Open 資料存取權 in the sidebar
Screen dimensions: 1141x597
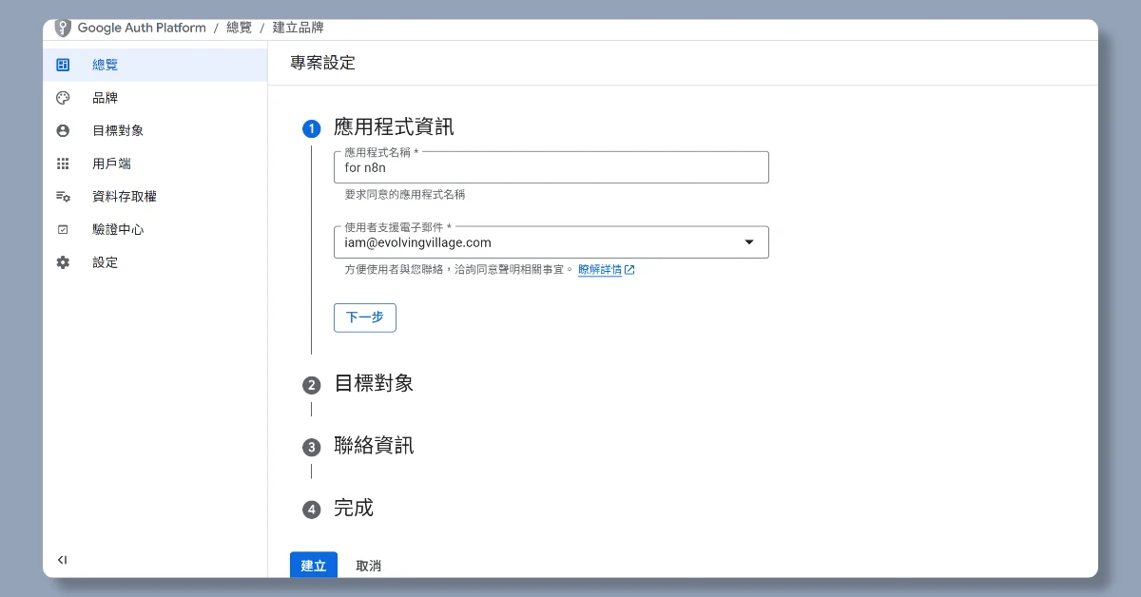155,197
